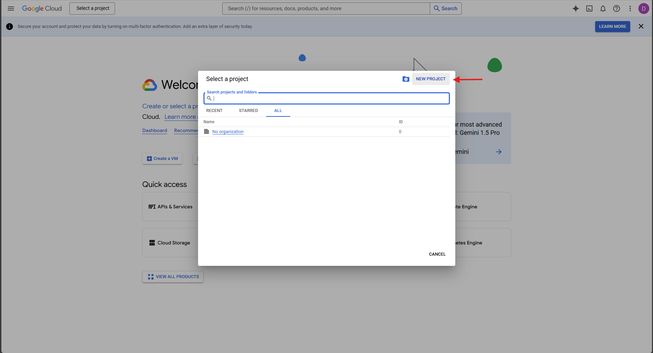This screenshot has width=653, height=353.
Task: Click VIEW ALL PRODUCTS button
Action: click(173, 277)
